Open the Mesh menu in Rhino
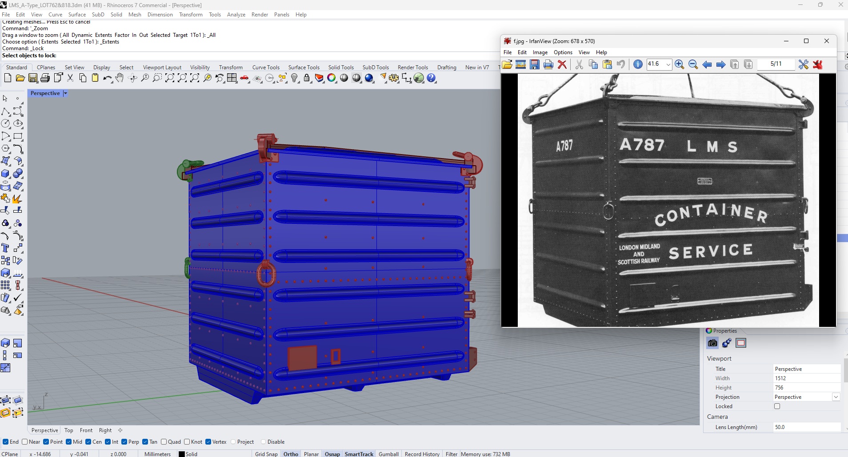848x457 pixels. pyautogui.click(x=134, y=14)
